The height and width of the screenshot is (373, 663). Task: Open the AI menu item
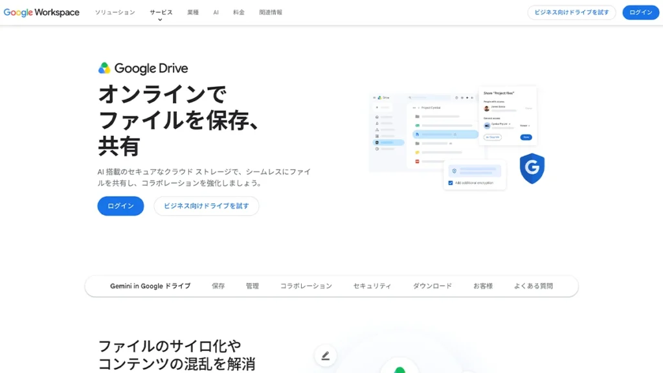click(x=216, y=12)
